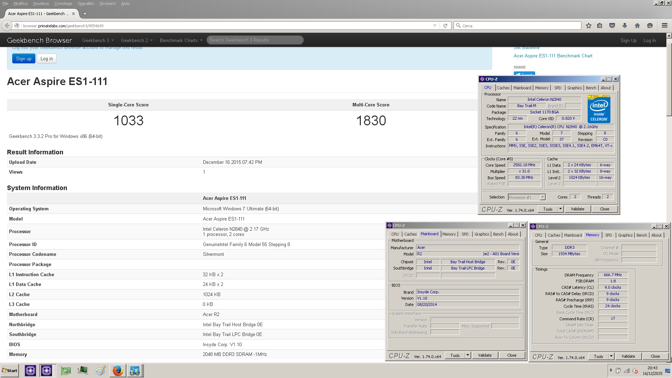Open downloads with the arrow icon
This screenshot has width=672, height=378.
(x=625, y=26)
